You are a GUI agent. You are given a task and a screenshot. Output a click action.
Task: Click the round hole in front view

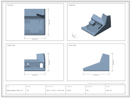pos(28,64)
